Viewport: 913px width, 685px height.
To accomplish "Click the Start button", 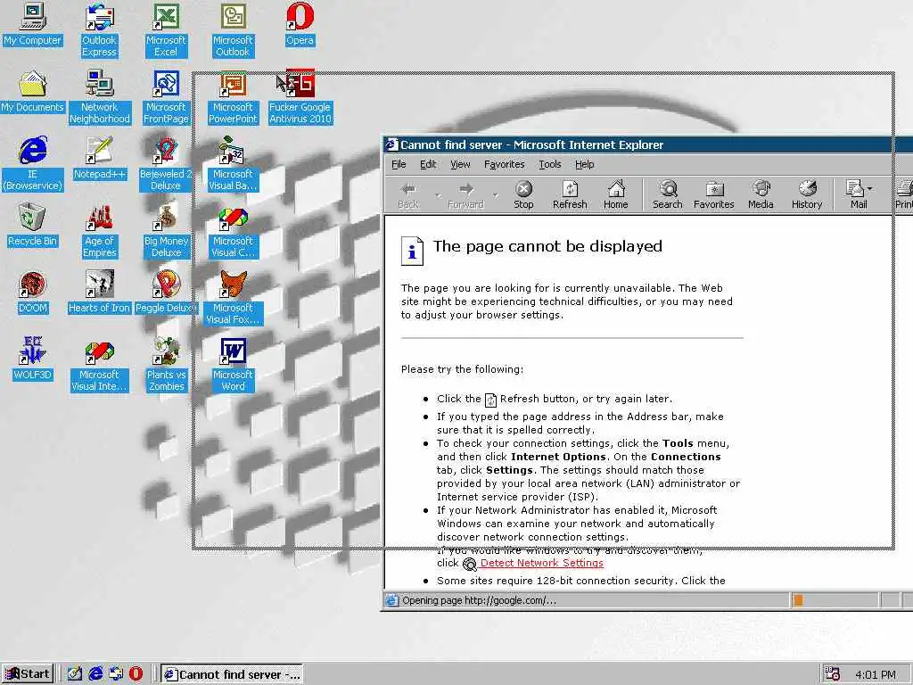I will 28,674.
